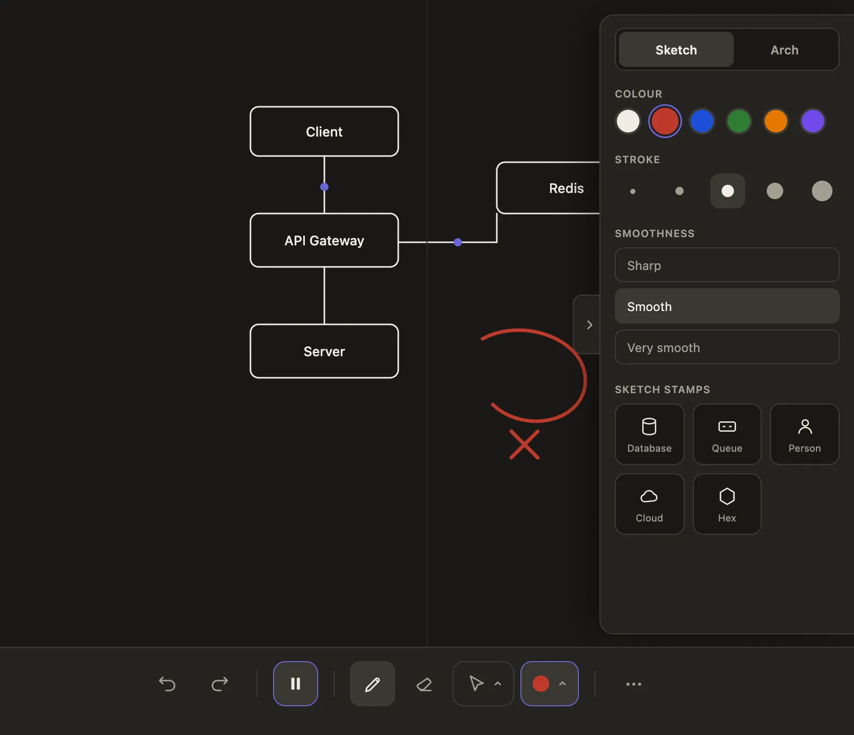Select the Redis node on canvas
Viewport: 854px width, 735px height.
(548, 188)
